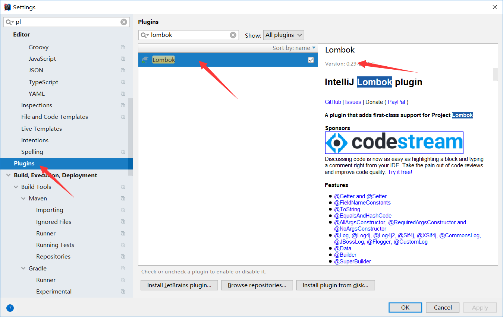
Task: Click the project icon beside Experimental
Action: (123, 292)
